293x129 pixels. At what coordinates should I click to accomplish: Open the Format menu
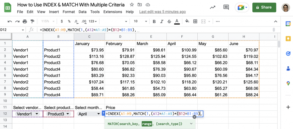click(x=69, y=12)
